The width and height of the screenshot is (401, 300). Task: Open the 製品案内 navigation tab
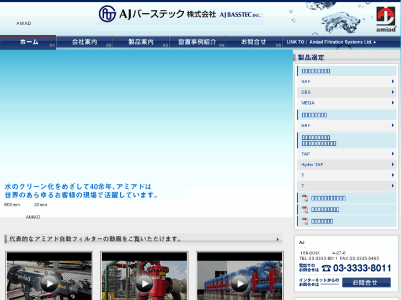(x=141, y=42)
